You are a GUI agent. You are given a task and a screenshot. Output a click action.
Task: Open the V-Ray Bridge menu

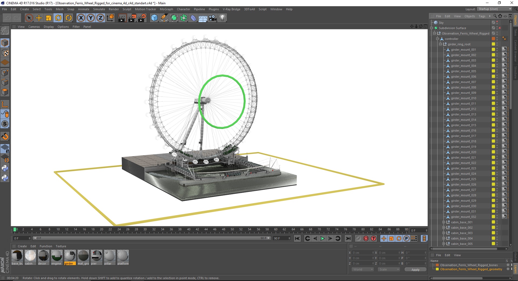[231, 9]
